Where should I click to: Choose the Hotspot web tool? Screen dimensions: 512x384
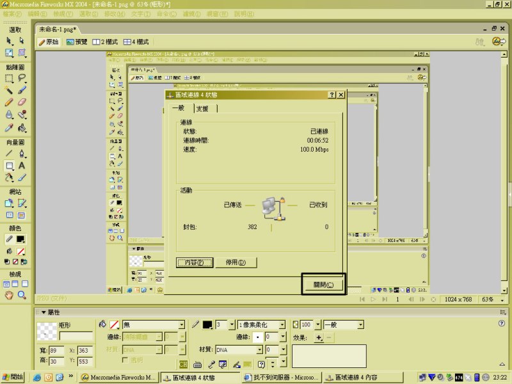tap(9, 203)
